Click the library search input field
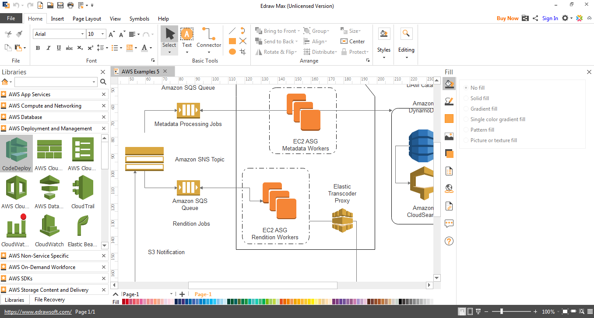The width and height of the screenshot is (594, 318). pyautogui.click(x=56, y=82)
